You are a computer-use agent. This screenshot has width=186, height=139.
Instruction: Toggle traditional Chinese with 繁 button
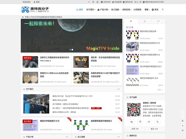183,121
